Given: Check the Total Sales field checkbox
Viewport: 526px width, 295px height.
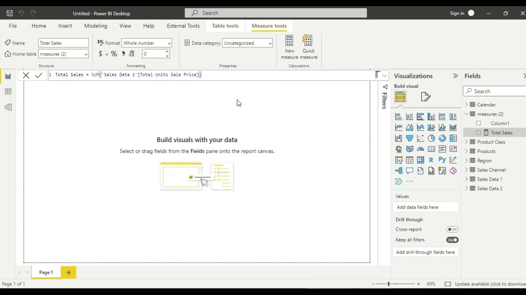Looking at the screenshot, I should click(x=478, y=133).
